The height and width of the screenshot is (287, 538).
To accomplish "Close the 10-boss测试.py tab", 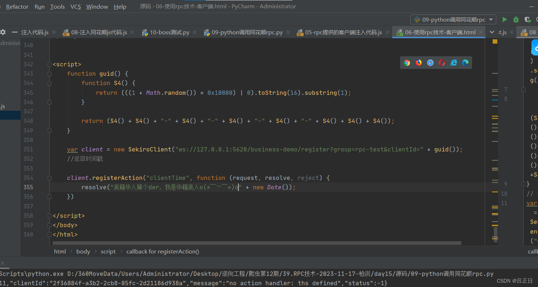I will click(194, 32).
